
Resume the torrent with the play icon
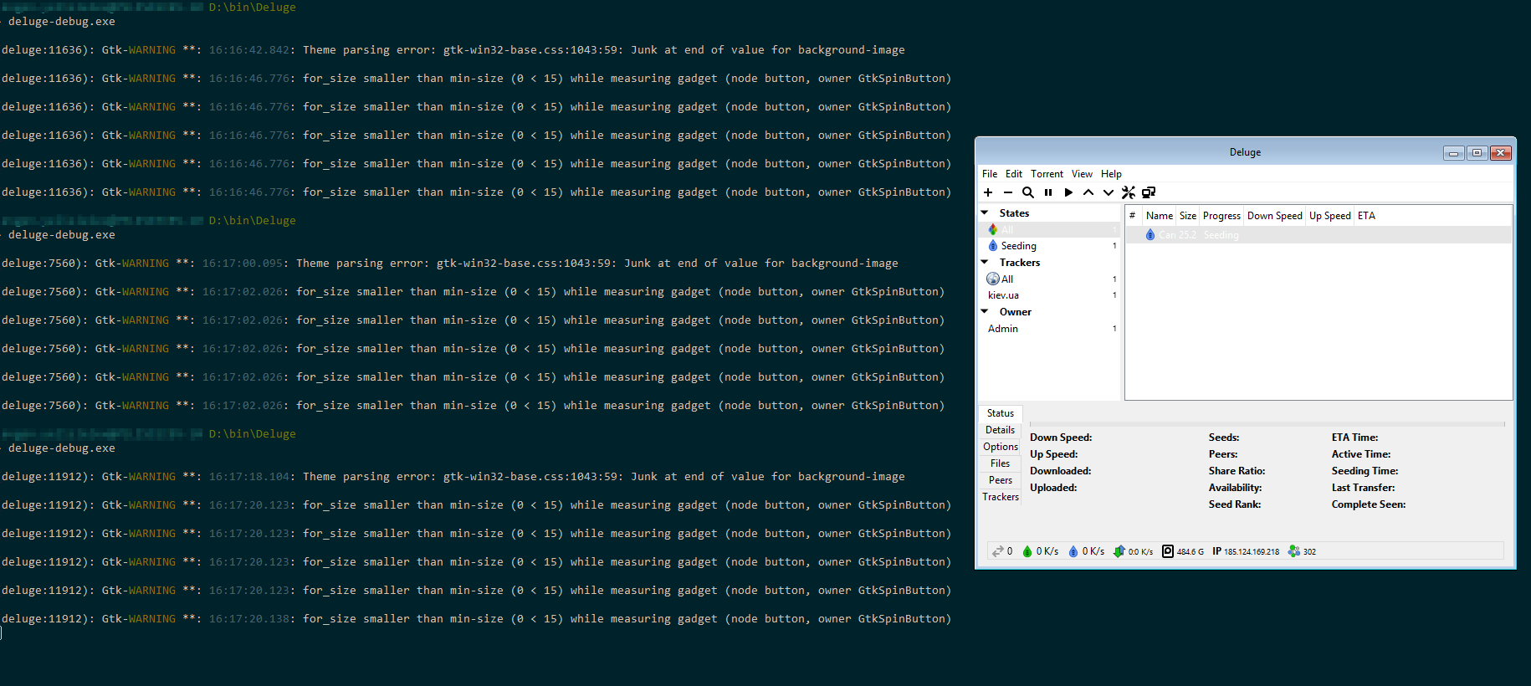[x=1068, y=192]
